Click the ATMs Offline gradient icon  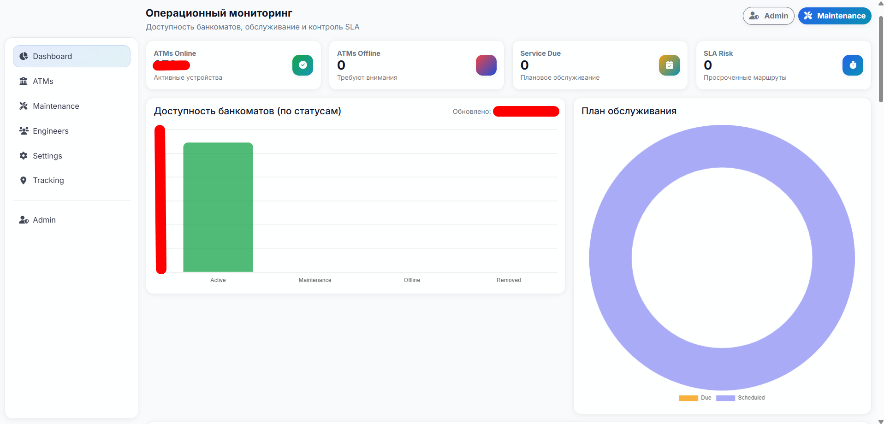tap(486, 65)
